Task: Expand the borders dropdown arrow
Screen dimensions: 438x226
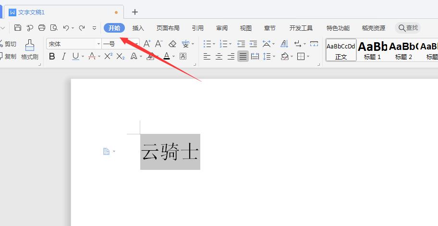Action: pyautogui.click(x=308, y=57)
